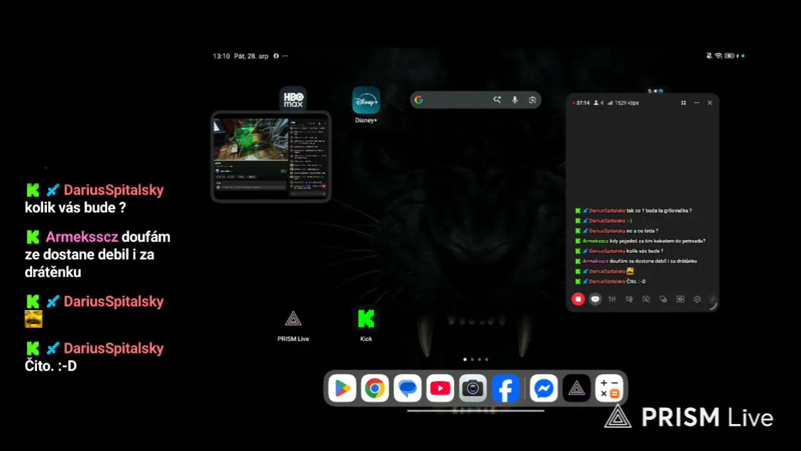Open Google Play Store from dock
This screenshot has height=451, width=801.
click(342, 389)
